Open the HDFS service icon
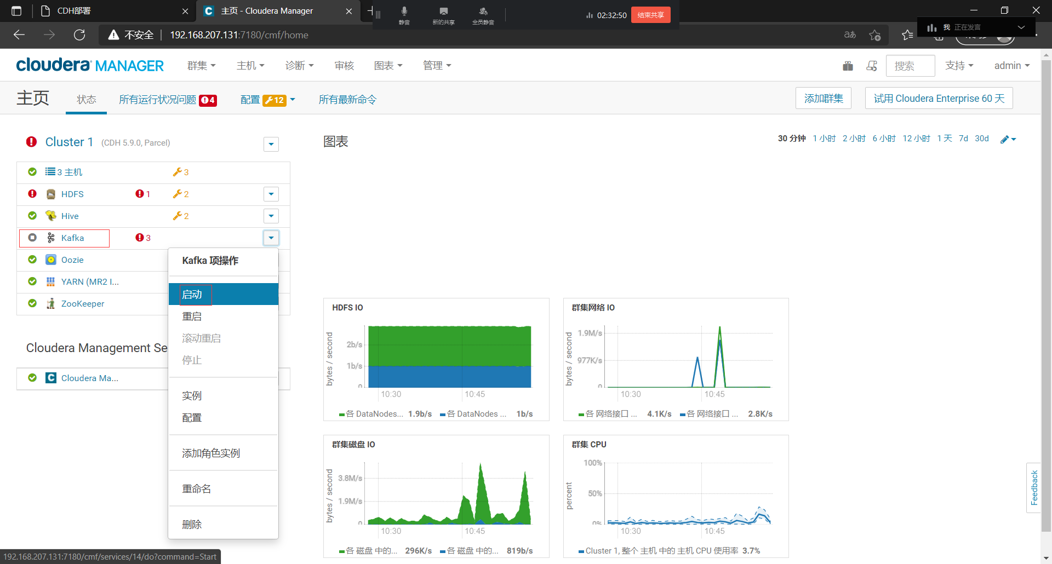The image size is (1052, 564). tap(51, 194)
